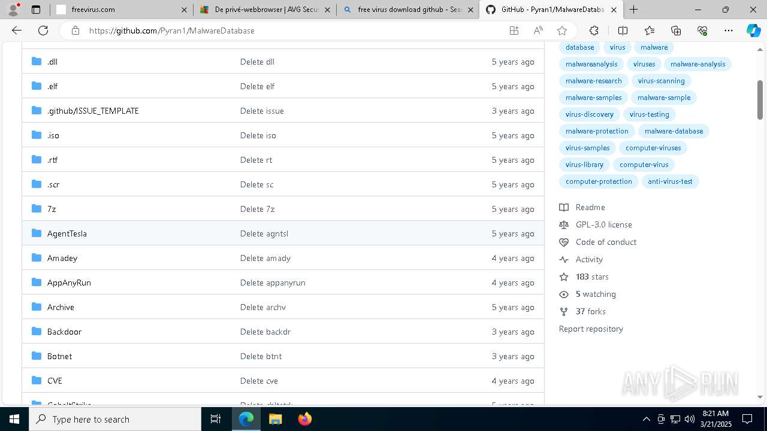767x431 pixels.
Task: Click the Readme book icon
Action: tap(564, 207)
